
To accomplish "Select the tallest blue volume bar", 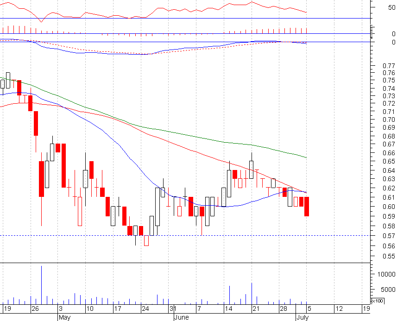I will click(x=41, y=285).
